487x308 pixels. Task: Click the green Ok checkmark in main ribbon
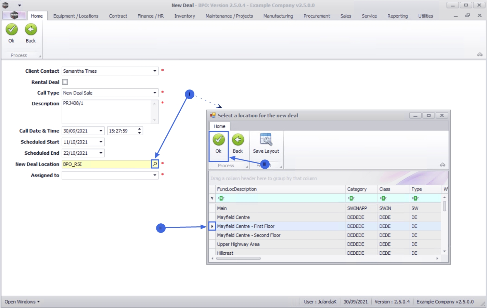pos(12,30)
